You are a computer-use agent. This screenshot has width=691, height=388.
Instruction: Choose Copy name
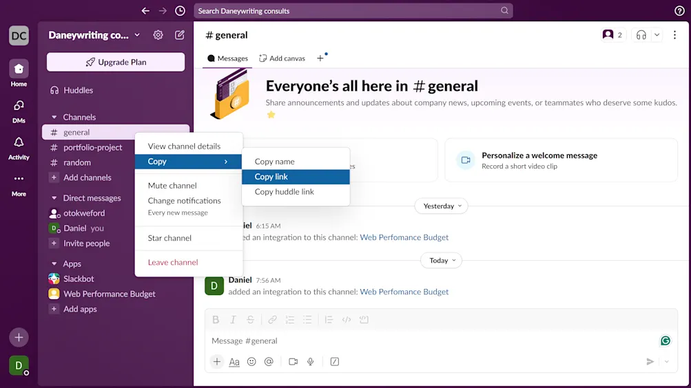click(x=296, y=162)
